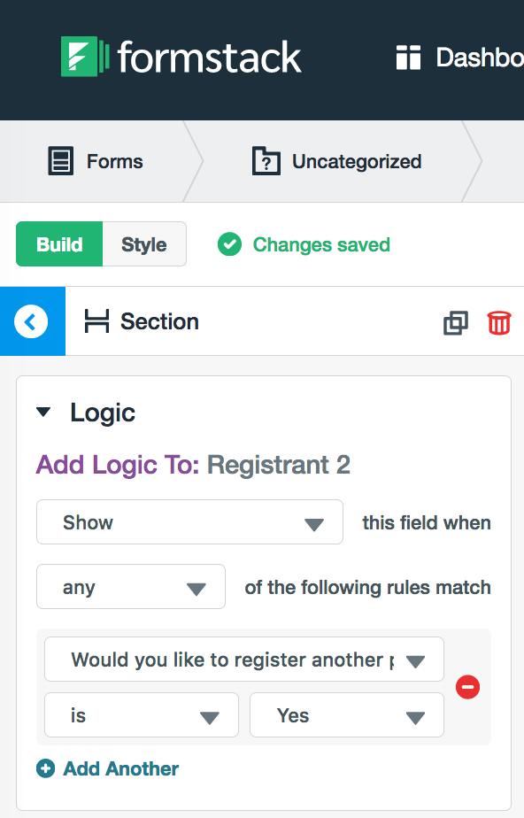This screenshot has height=818, width=524.
Task: Click the Add Another rule link
Action: tap(121, 768)
